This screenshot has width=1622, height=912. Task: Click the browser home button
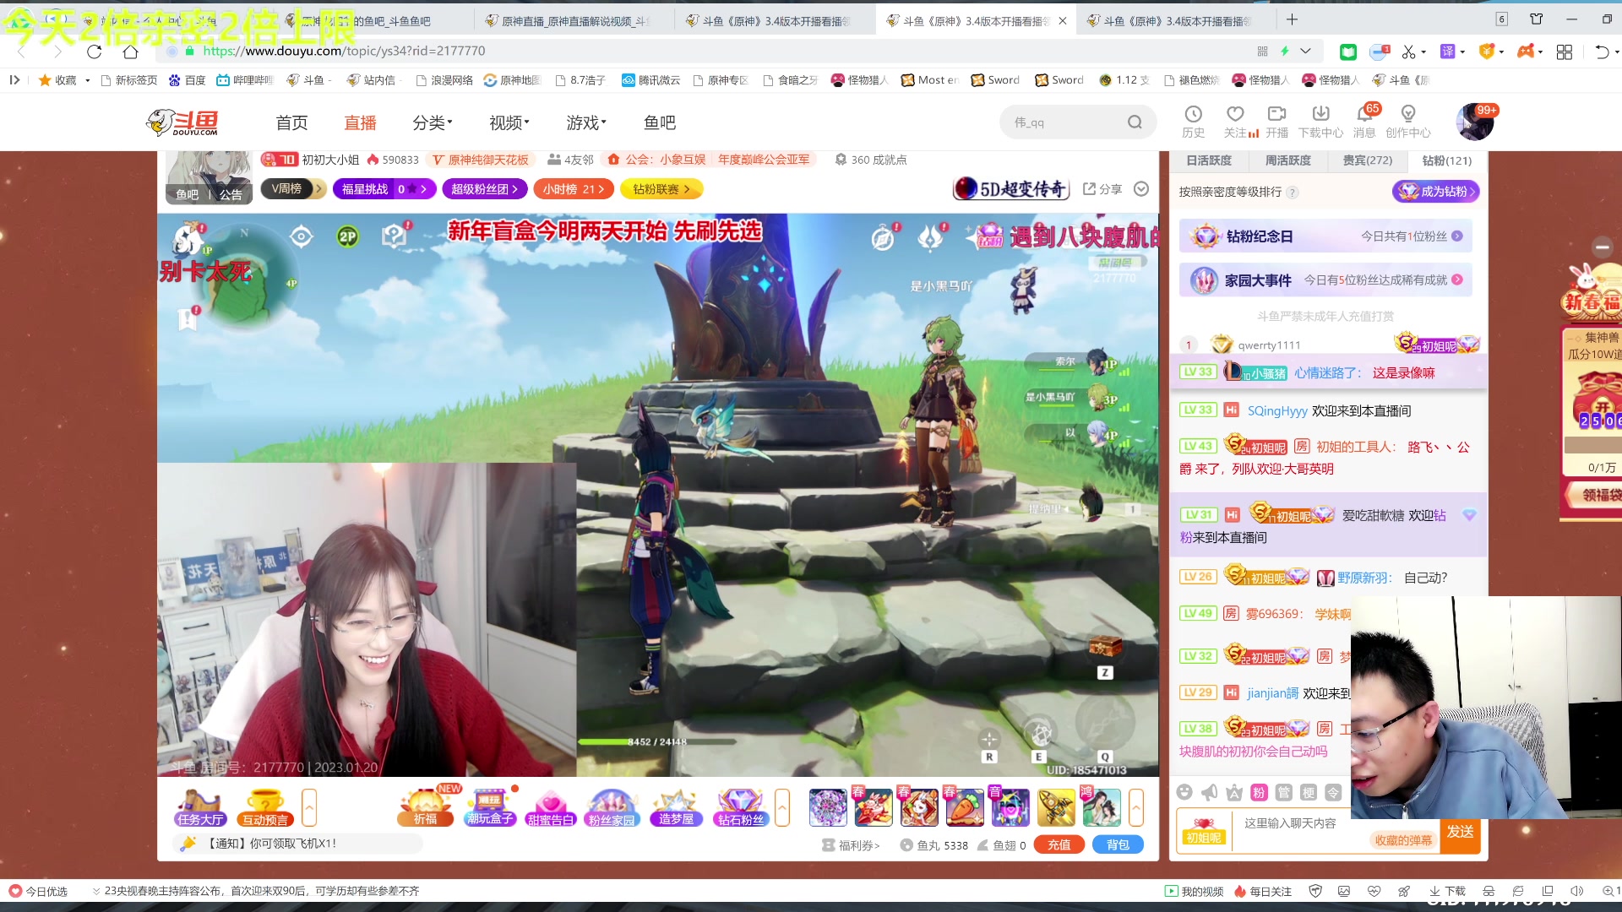pyautogui.click(x=130, y=52)
